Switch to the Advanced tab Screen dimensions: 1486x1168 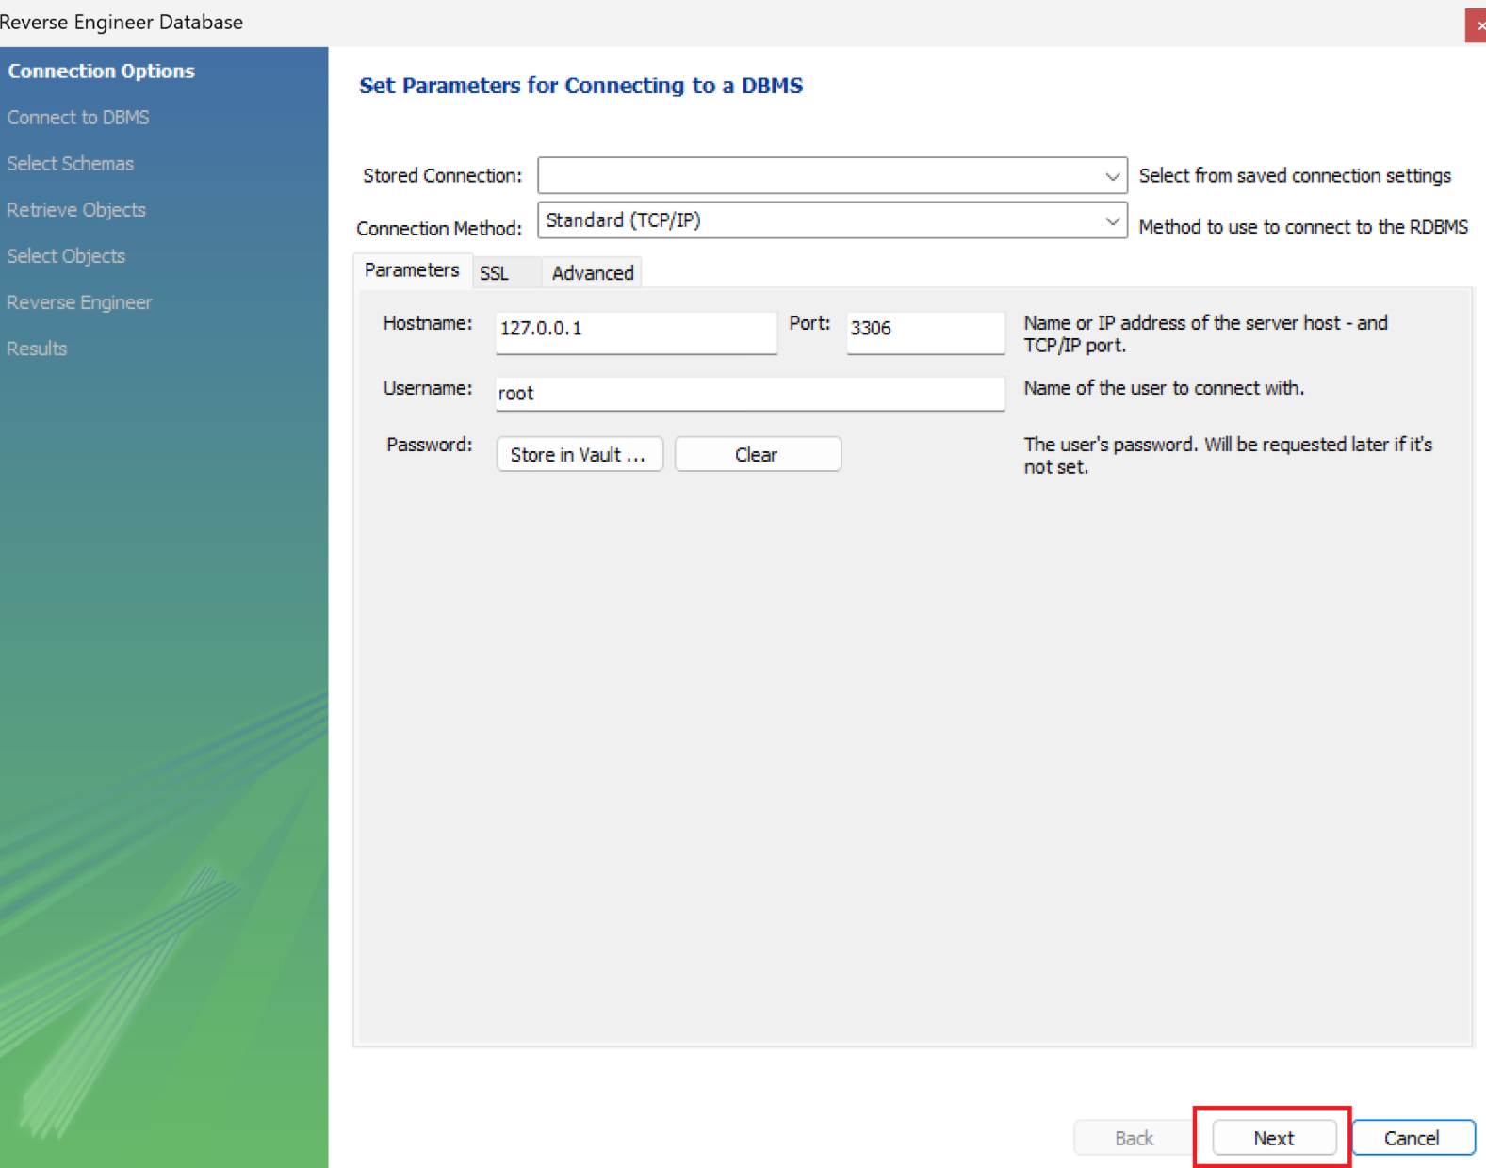click(x=593, y=273)
